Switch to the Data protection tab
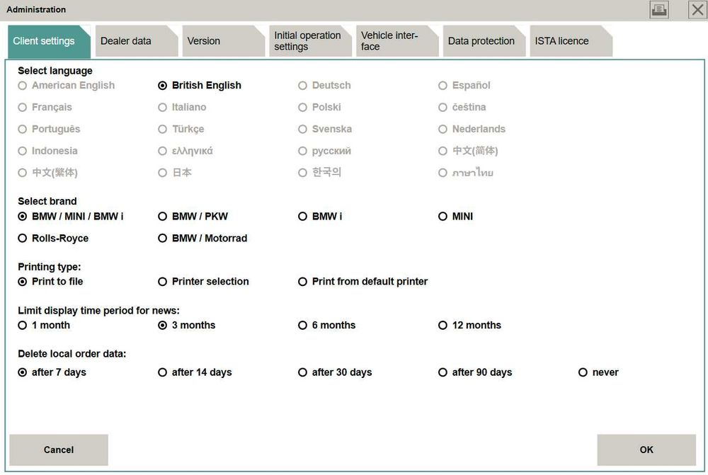This screenshot has width=708, height=475. (x=481, y=41)
